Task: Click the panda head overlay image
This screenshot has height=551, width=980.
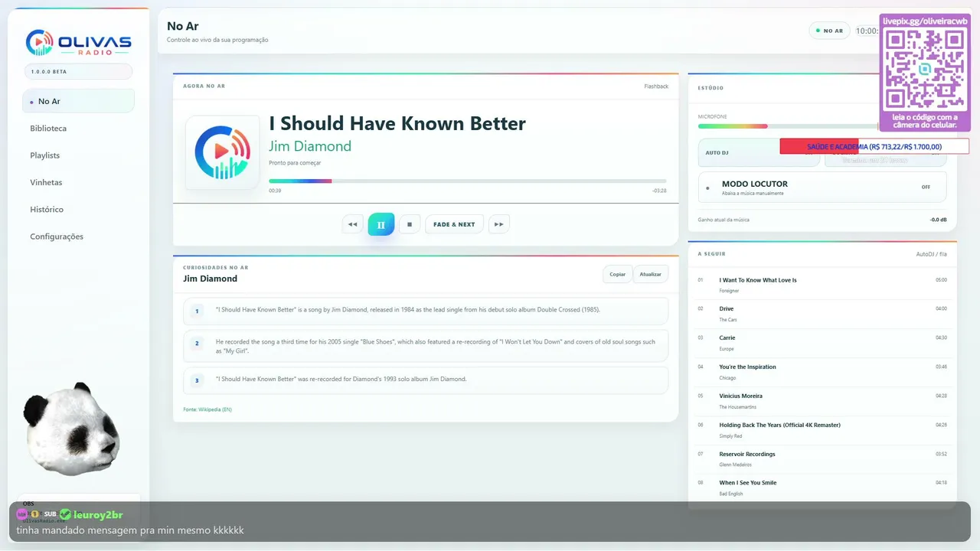Action: click(x=71, y=429)
